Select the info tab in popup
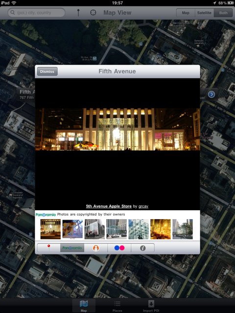 [x=142, y=248]
